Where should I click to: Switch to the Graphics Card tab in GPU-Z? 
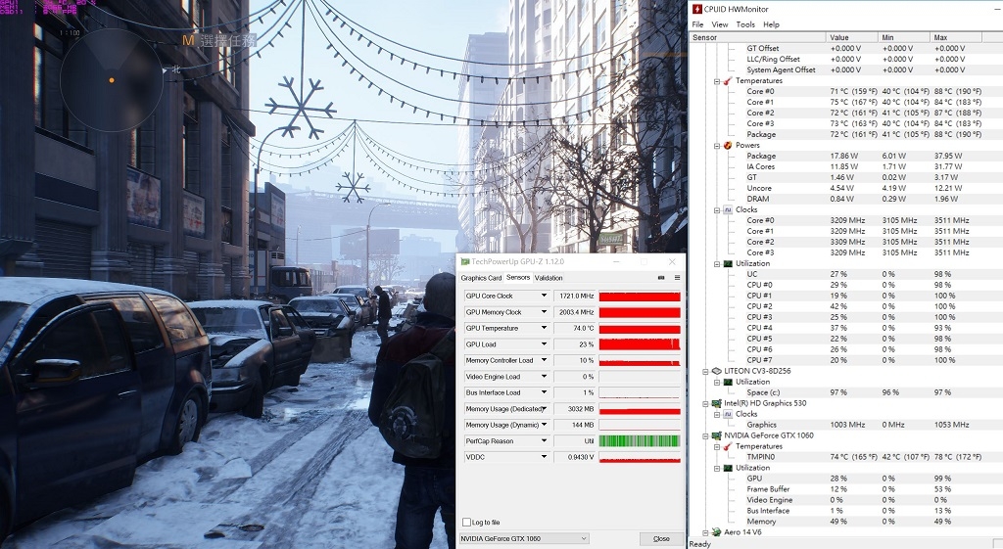pos(481,278)
